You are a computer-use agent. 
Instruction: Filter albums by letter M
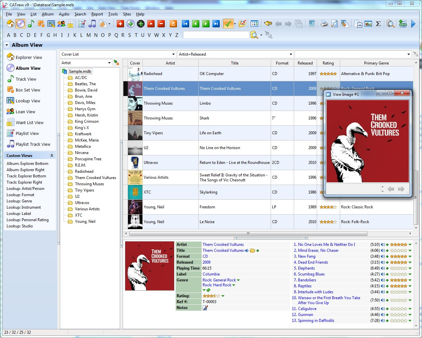tap(88, 35)
